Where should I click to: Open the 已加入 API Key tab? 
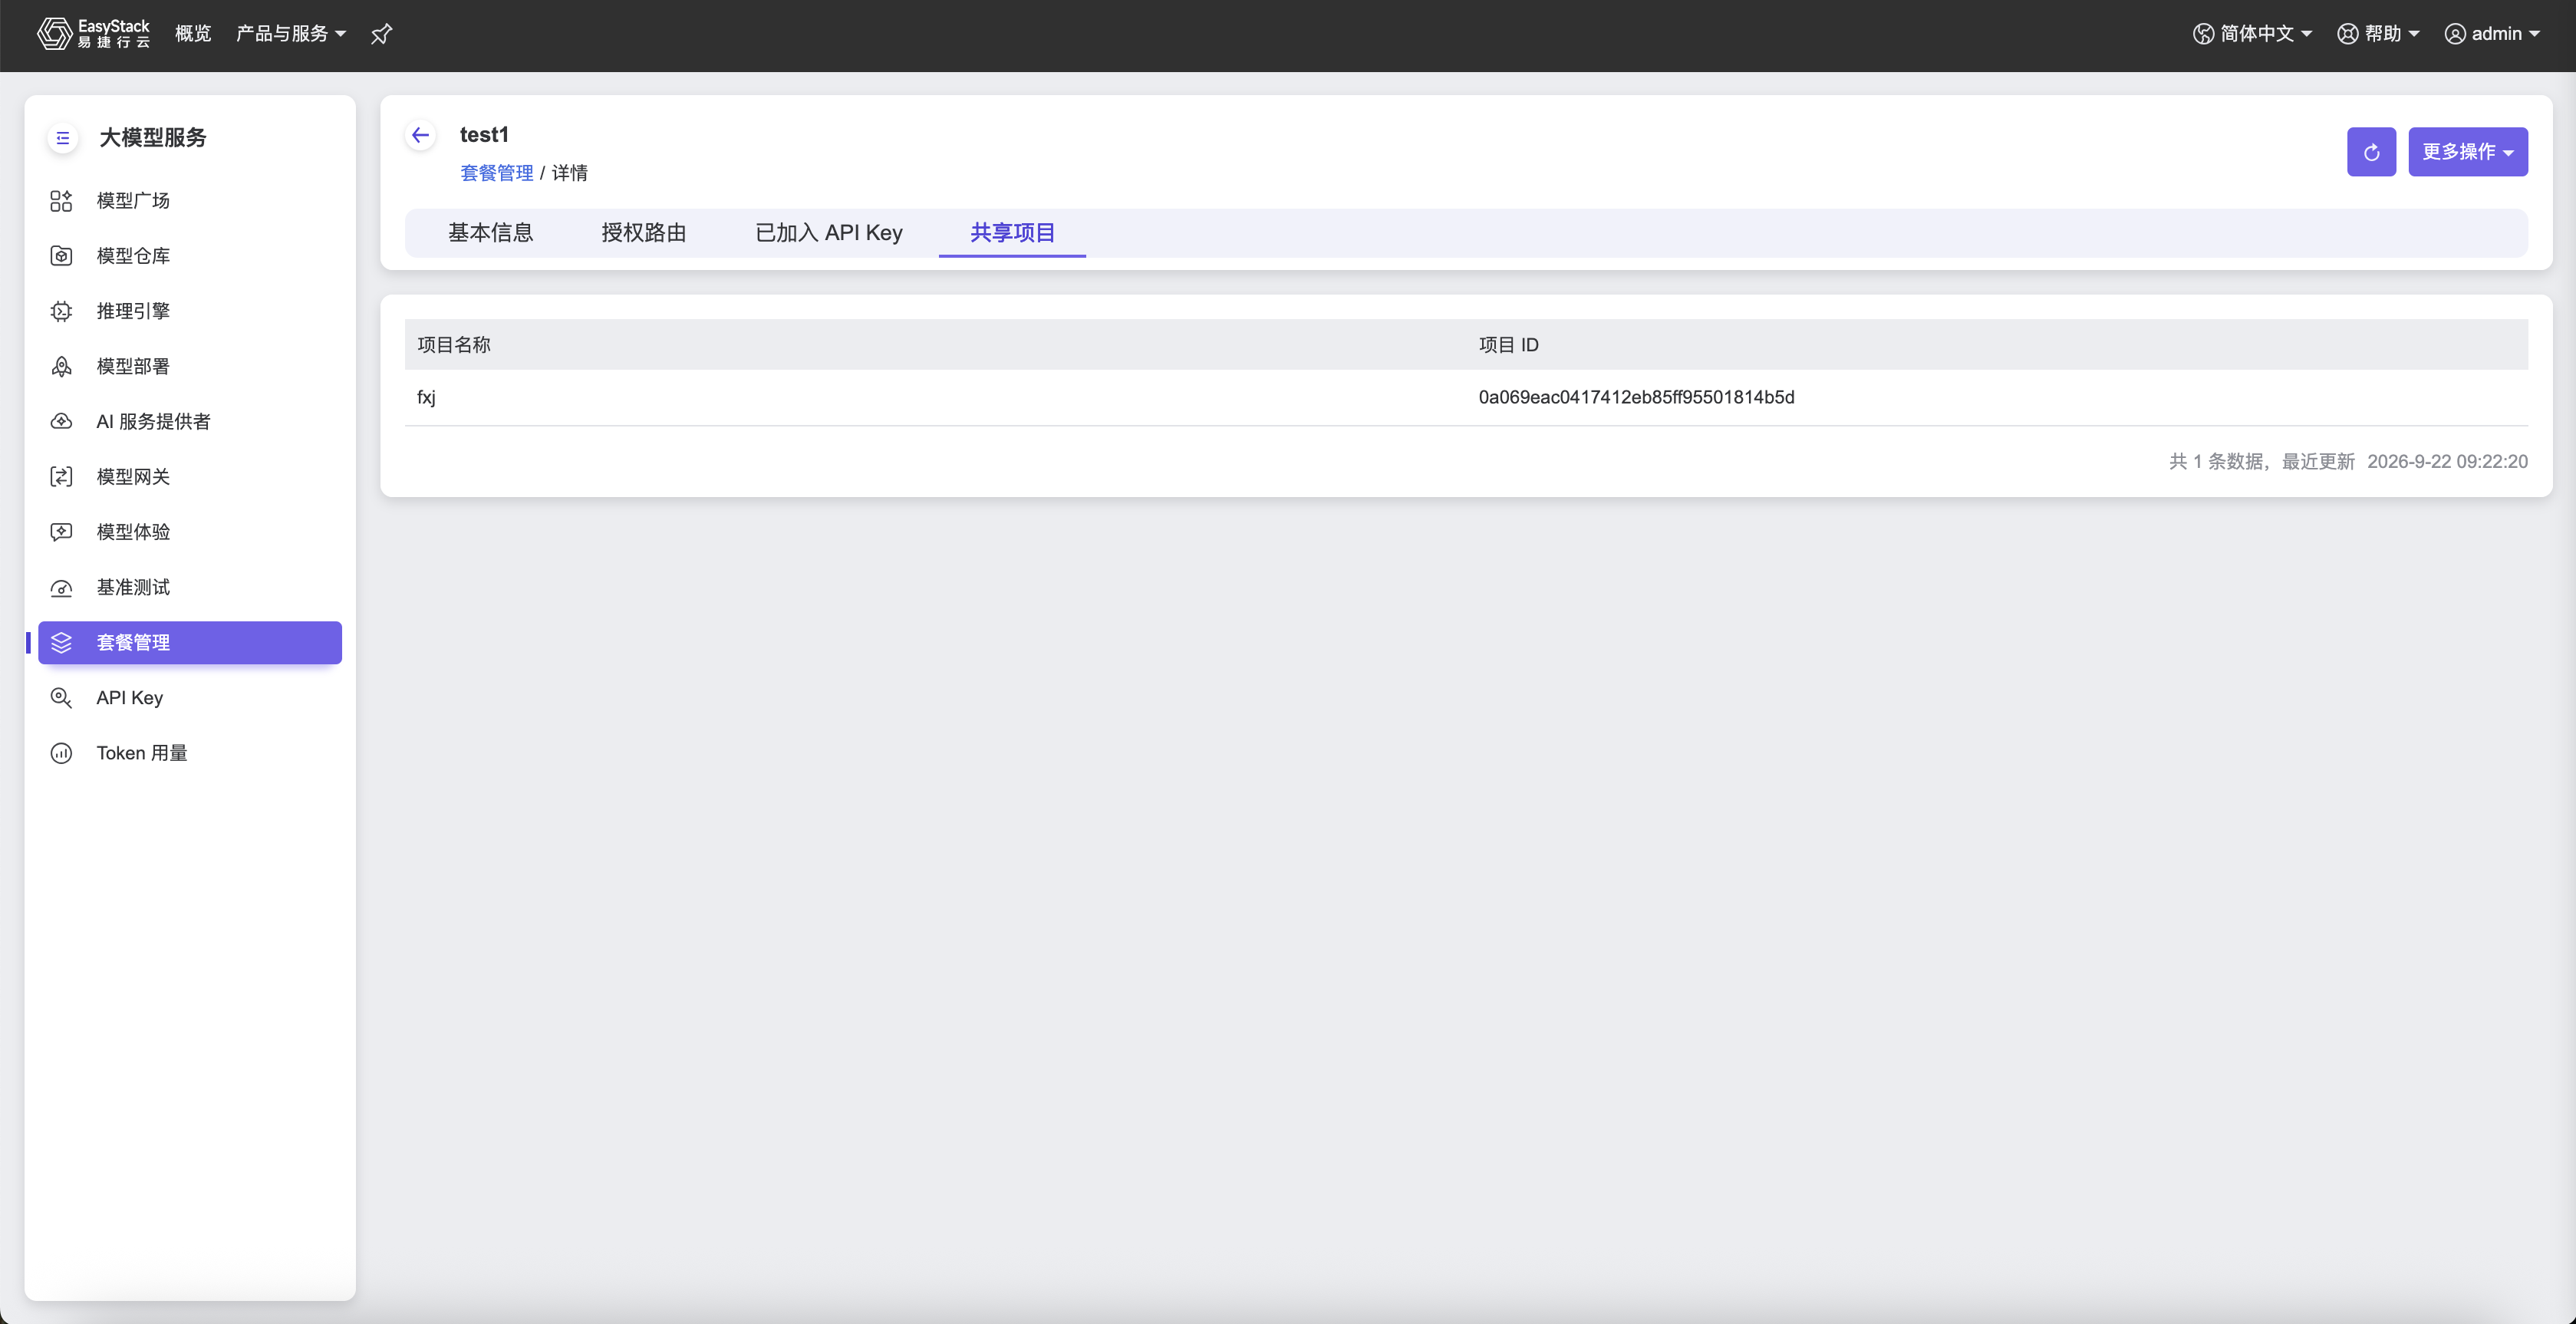click(828, 233)
